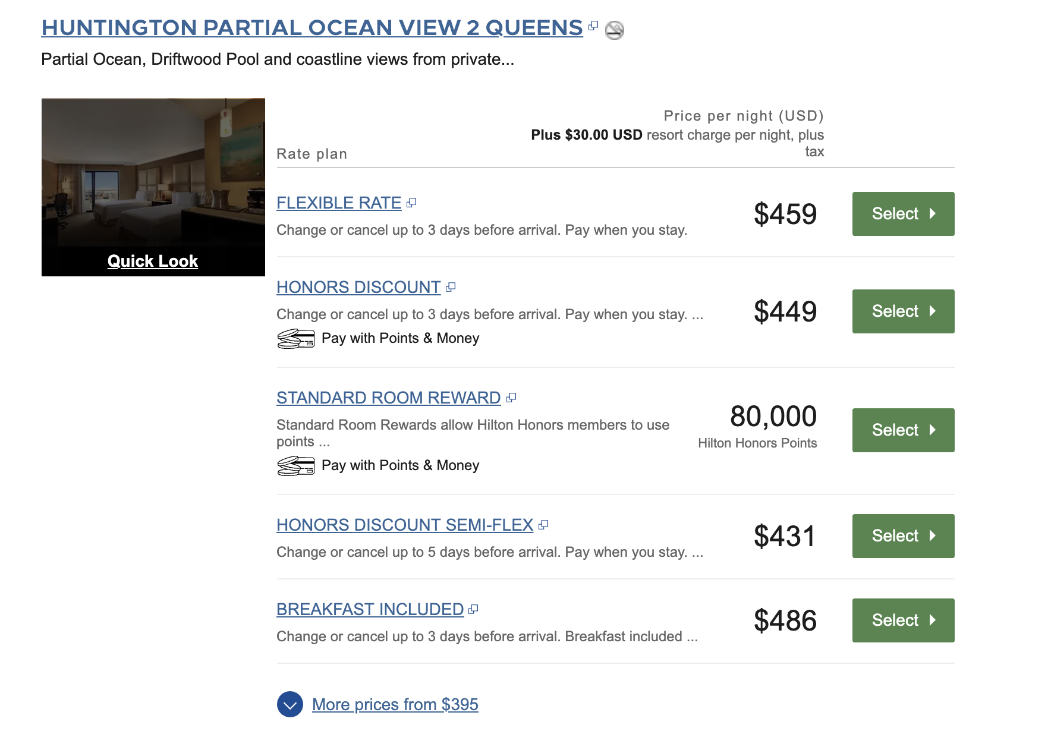
Task: Open More prices from $395 link
Action: (x=395, y=704)
